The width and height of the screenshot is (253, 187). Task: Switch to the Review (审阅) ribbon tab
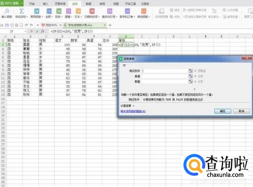coord(102,4)
